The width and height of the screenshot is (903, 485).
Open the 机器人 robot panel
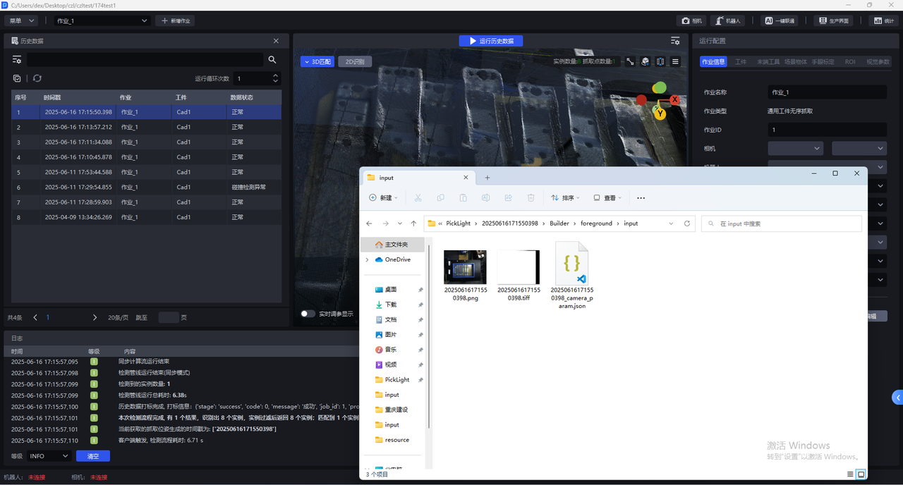729,21
